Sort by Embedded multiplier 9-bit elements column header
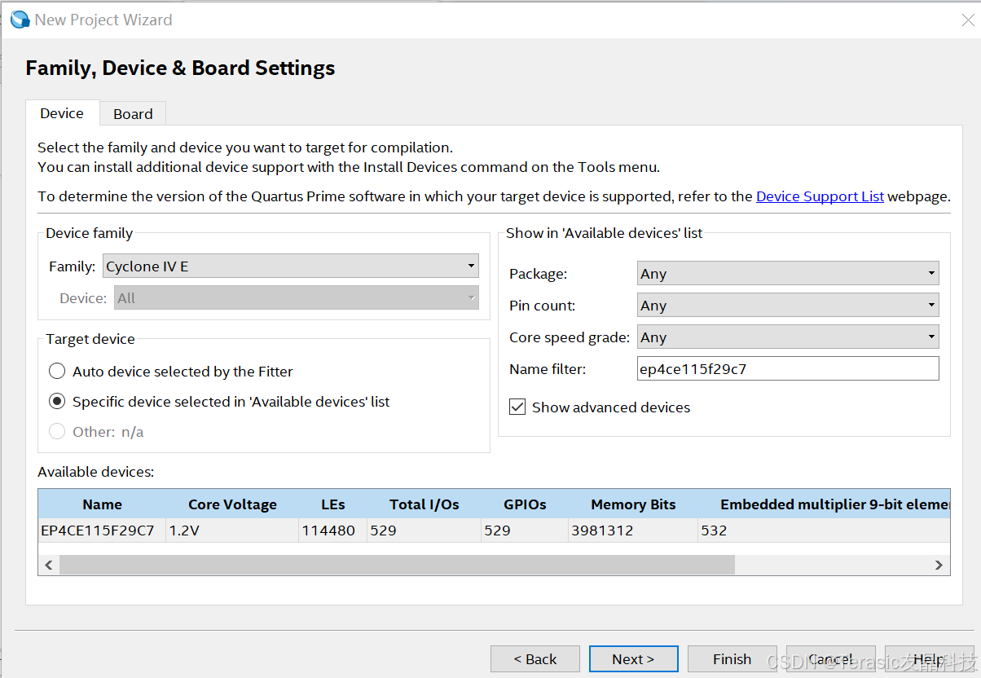Screen dimensions: 981x678 tap(824, 504)
